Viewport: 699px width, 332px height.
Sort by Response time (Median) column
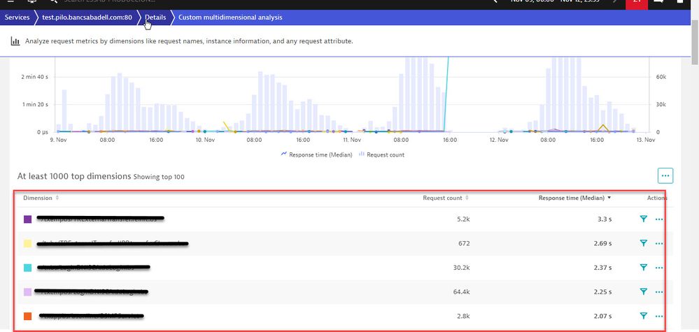574,198
